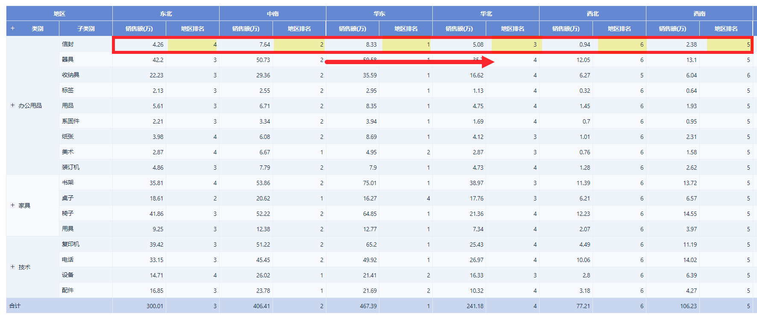Click the 中南 region column header
This screenshot has height=315, width=757.
click(x=273, y=14)
